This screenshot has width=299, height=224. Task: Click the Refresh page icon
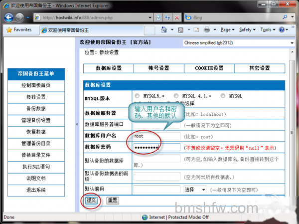click(x=167, y=17)
